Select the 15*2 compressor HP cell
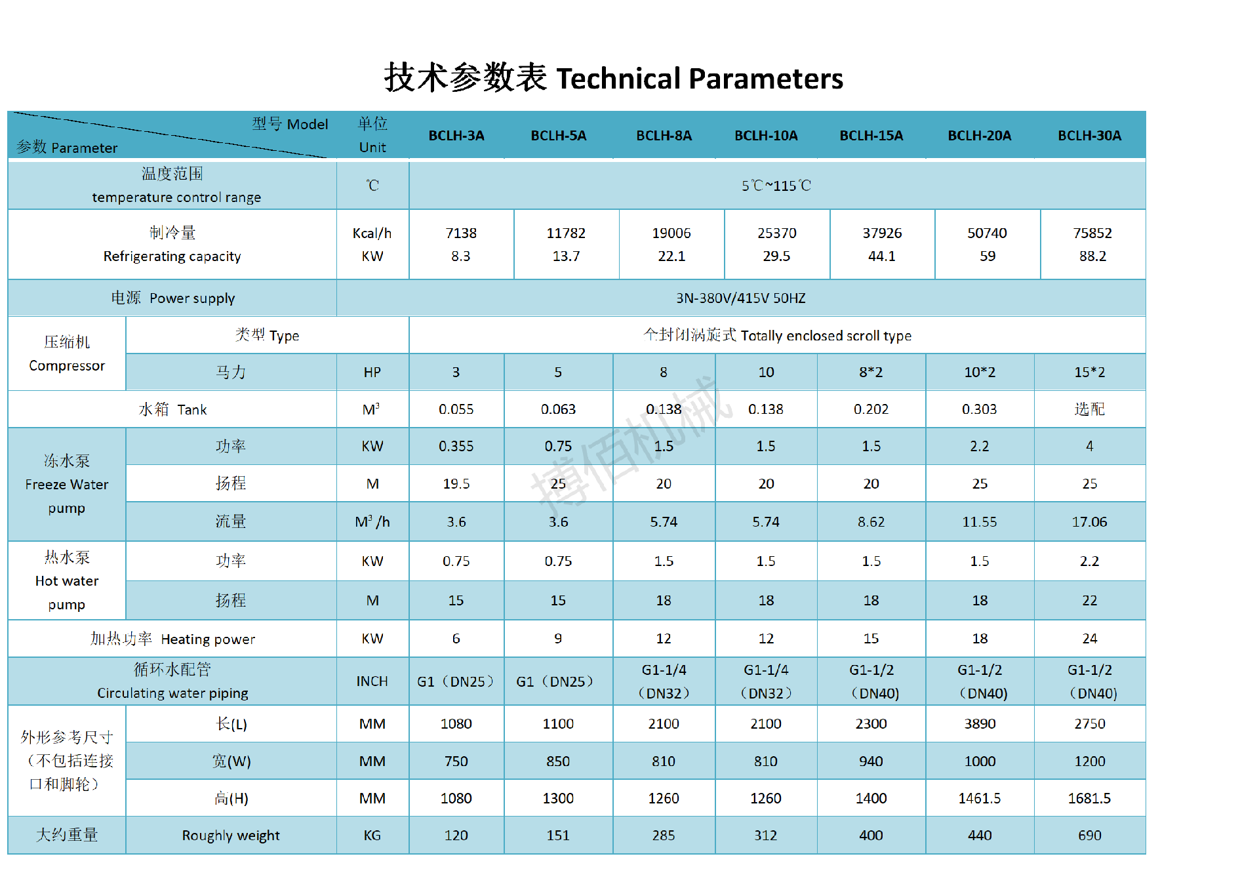The image size is (1259, 890). click(x=1089, y=373)
